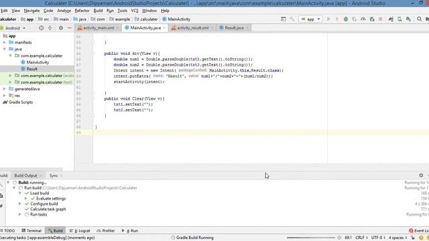The height and width of the screenshot is (241, 429).
Task: Click the collapse all icon in Project panel
Action: pyautogui.click(x=50, y=28)
